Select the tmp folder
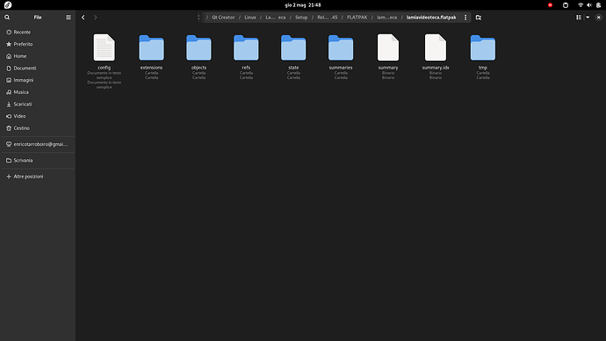The image size is (606, 341). point(483,48)
